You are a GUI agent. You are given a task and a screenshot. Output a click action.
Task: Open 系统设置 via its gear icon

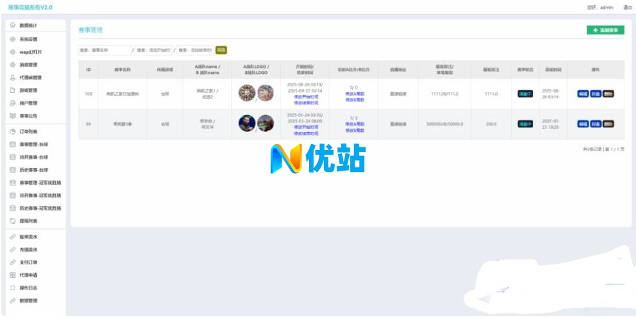pyautogui.click(x=13, y=39)
